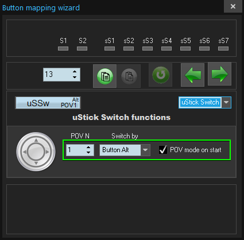Go to previous button with left arrow

click(x=192, y=75)
